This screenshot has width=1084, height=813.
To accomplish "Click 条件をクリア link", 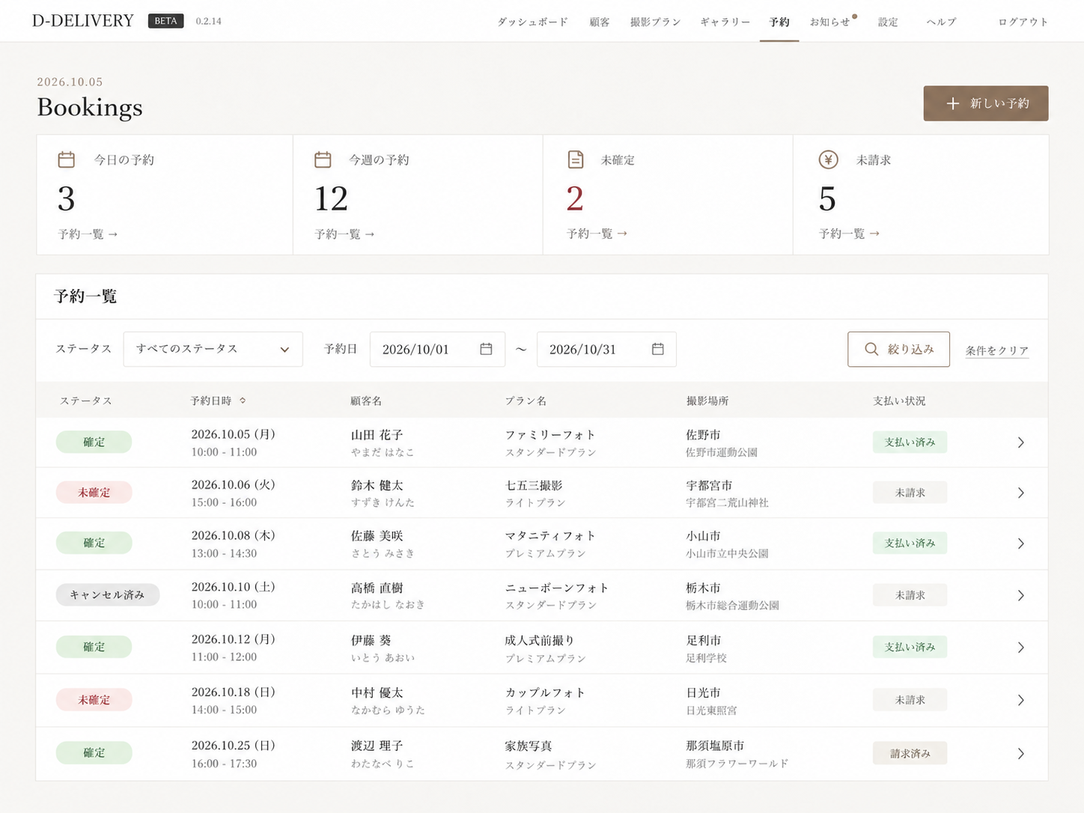I will [x=996, y=350].
